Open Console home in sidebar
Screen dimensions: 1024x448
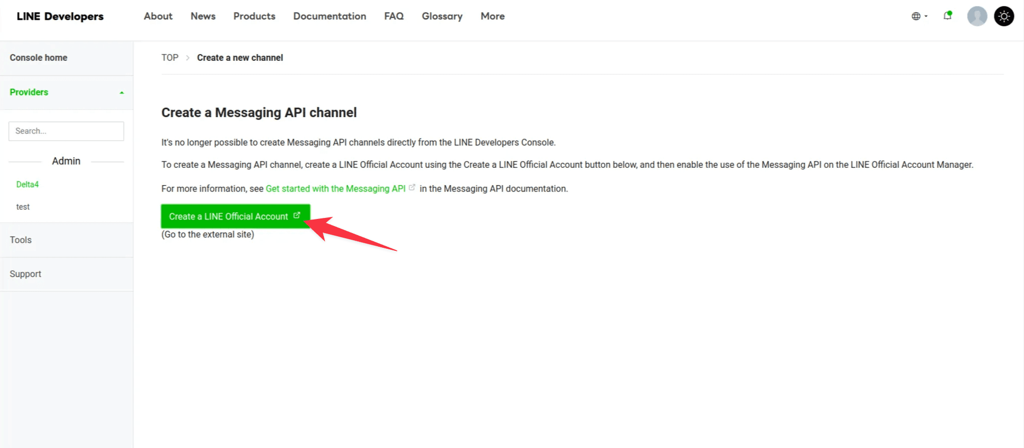[x=38, y=58]
